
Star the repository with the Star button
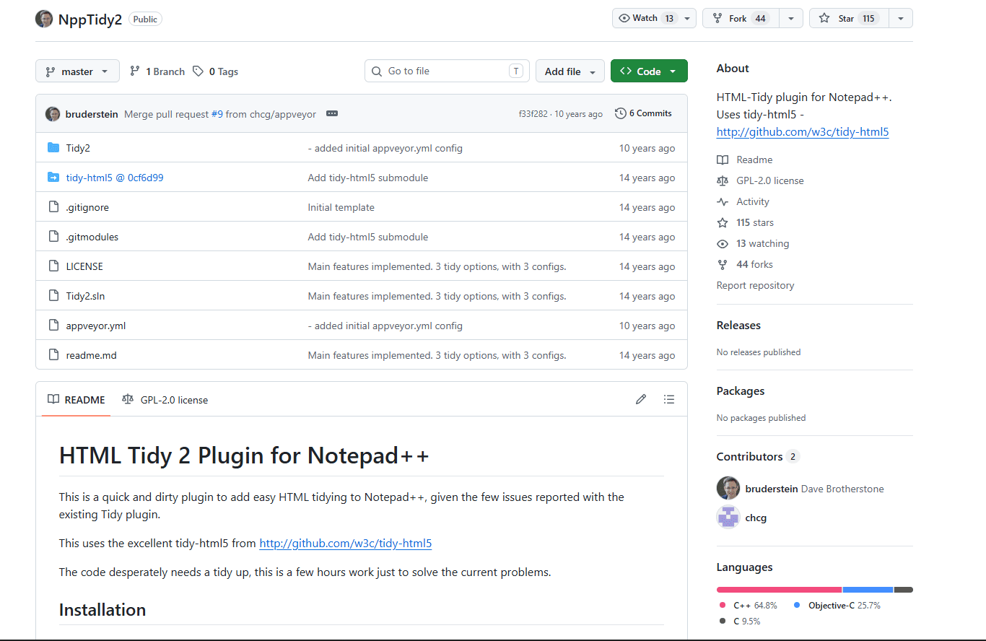pos(849,19)
